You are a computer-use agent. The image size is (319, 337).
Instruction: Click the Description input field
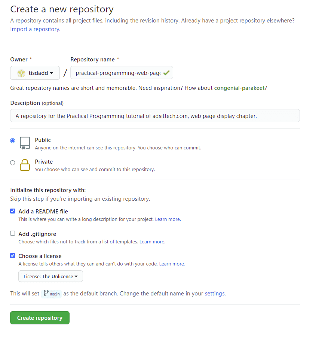(x=154, y=115)
